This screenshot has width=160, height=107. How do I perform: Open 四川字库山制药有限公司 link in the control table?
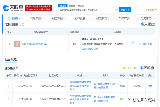point(35,44)
